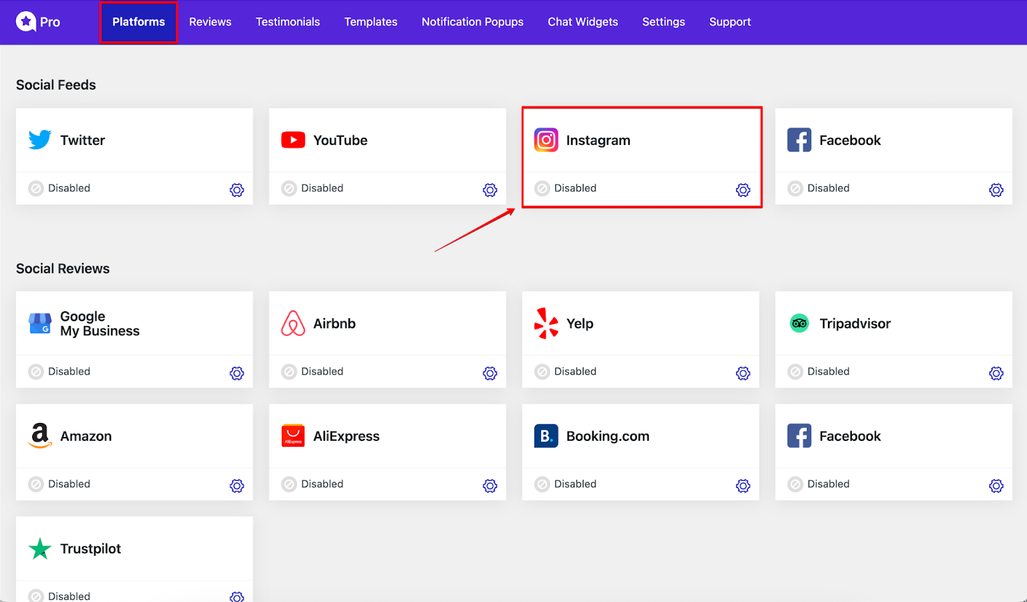The height and width of the screenshot is (602, 1027).
Task: Go to the Testimonials tab
Action: pyautogui.click(x=288, y=22)
